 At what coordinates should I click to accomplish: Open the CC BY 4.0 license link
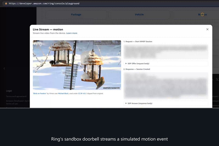tap(82, 94)
